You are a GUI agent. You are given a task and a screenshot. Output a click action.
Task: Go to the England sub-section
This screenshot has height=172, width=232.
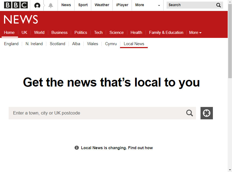(11, 44)
